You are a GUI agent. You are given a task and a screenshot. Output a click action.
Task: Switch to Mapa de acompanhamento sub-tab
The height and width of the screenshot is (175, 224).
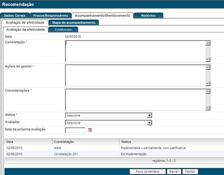tap(74, 23)
